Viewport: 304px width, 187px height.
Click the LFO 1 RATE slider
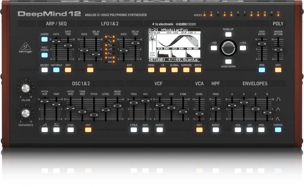84,50
